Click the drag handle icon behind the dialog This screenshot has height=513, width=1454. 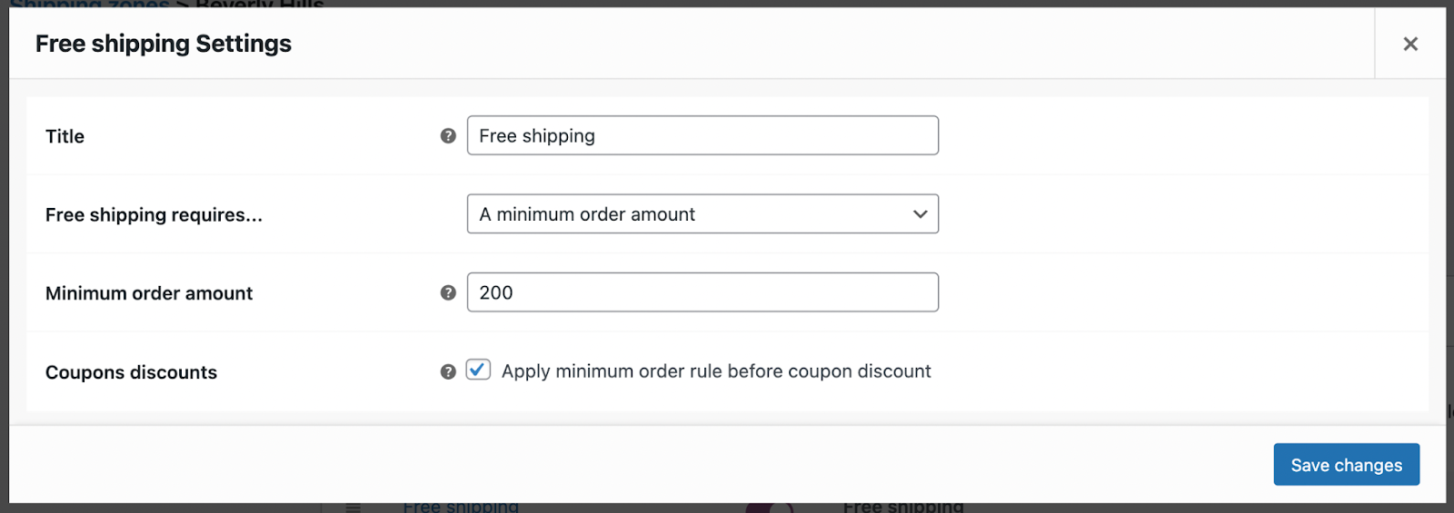tap(354, 508)
